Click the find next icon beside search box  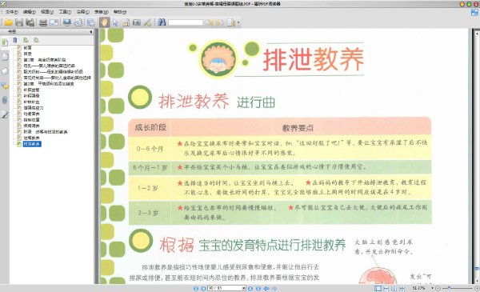point(220,22)
